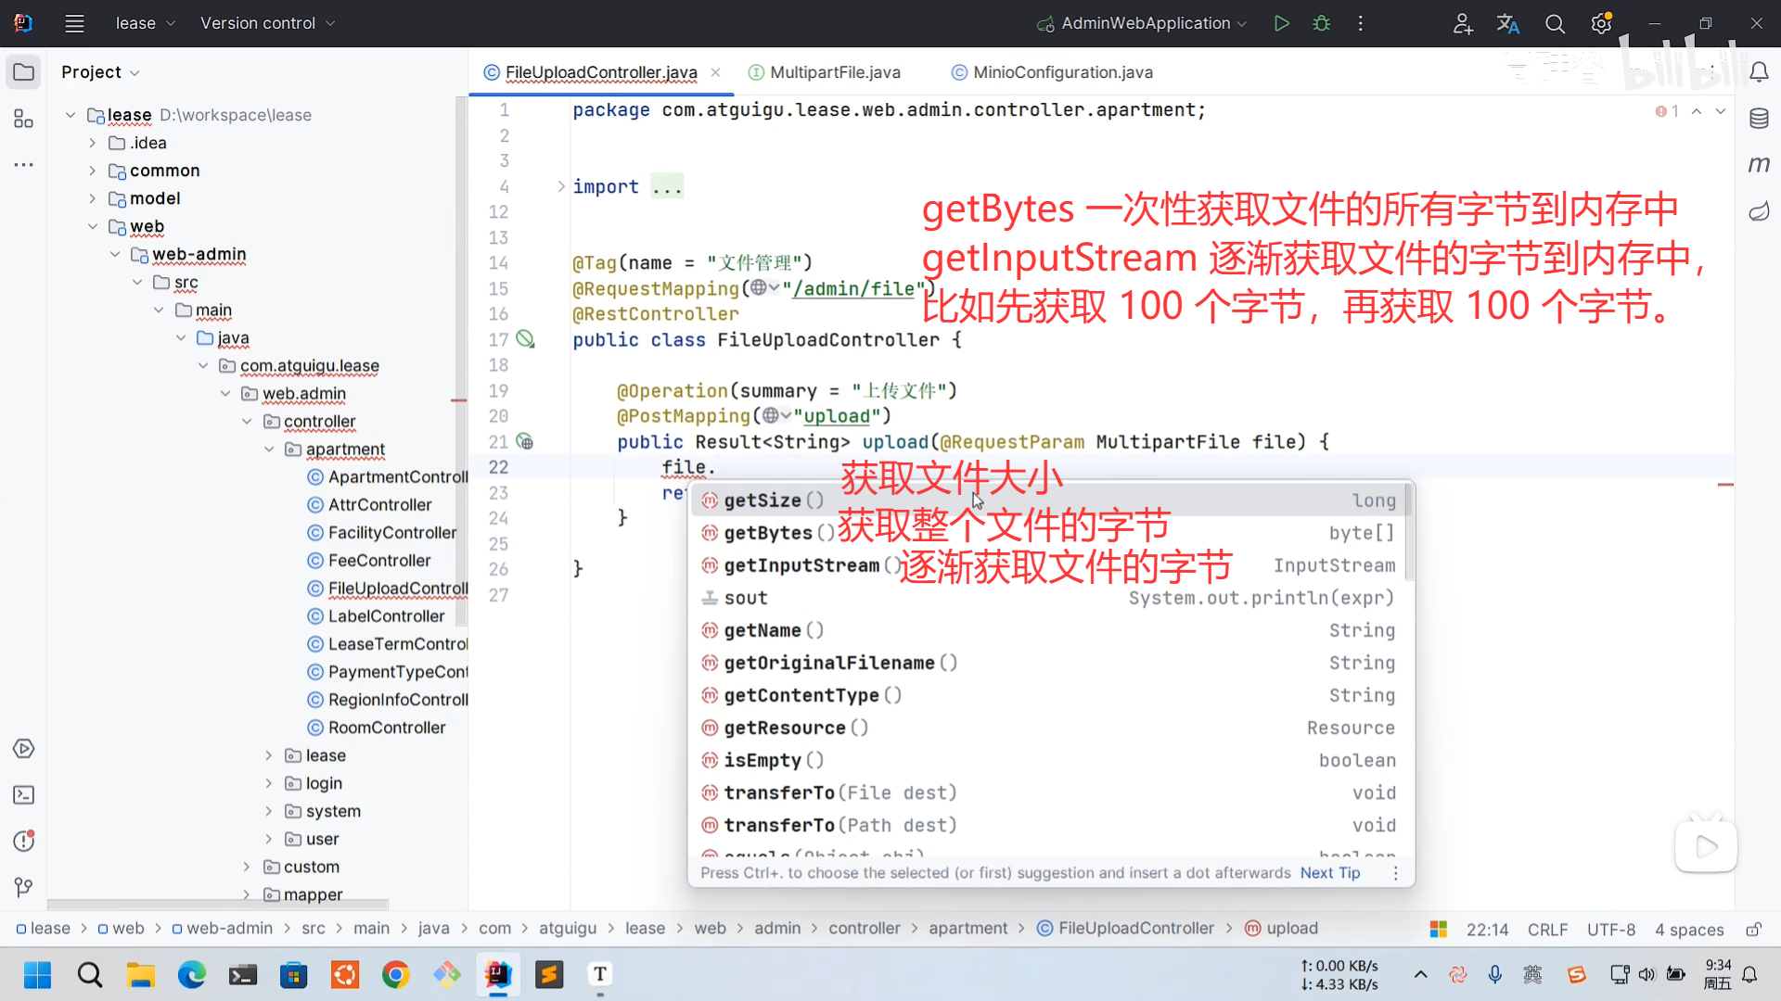The image size is (1781, 1001).
Task: Open the Problems tool window
Action: click(x=23, y=841)
